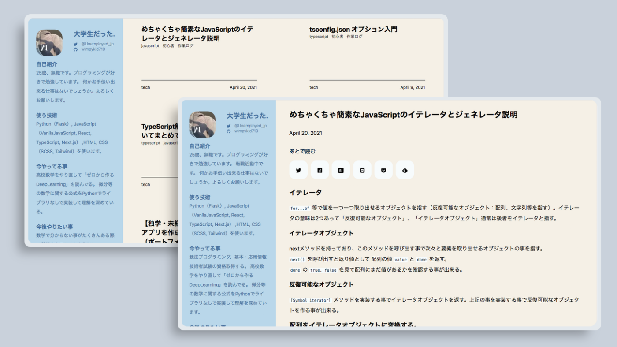Click the next() inline code snippet
Viewport: 617px width, 347px height.
[x=297, y=259]
